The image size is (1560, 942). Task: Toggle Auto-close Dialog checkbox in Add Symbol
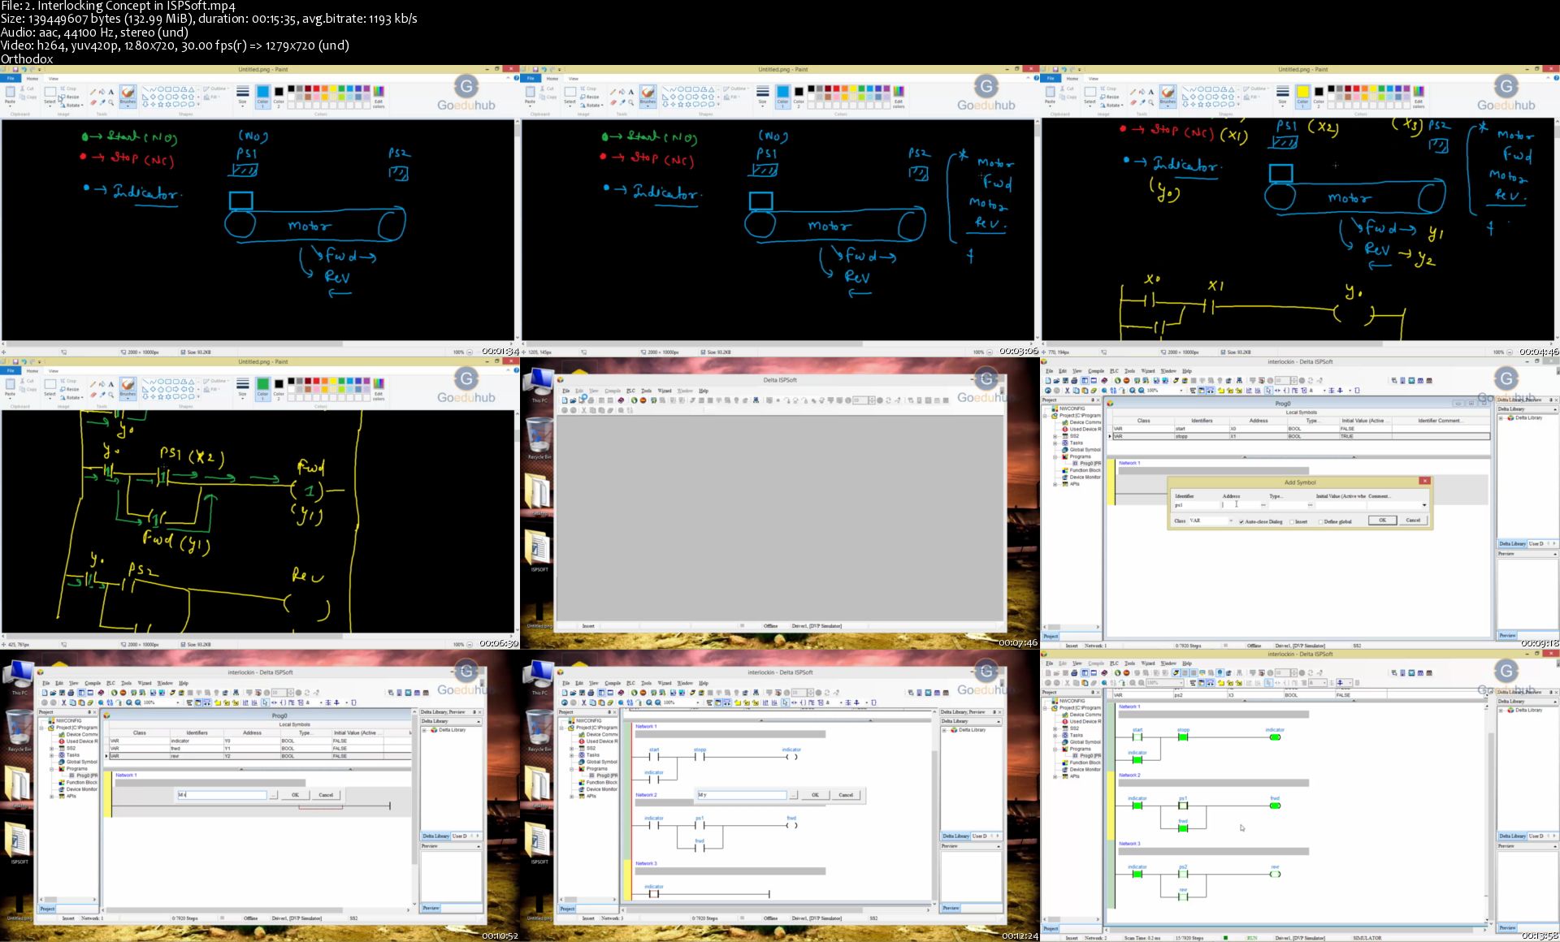tap(1241, 521)
